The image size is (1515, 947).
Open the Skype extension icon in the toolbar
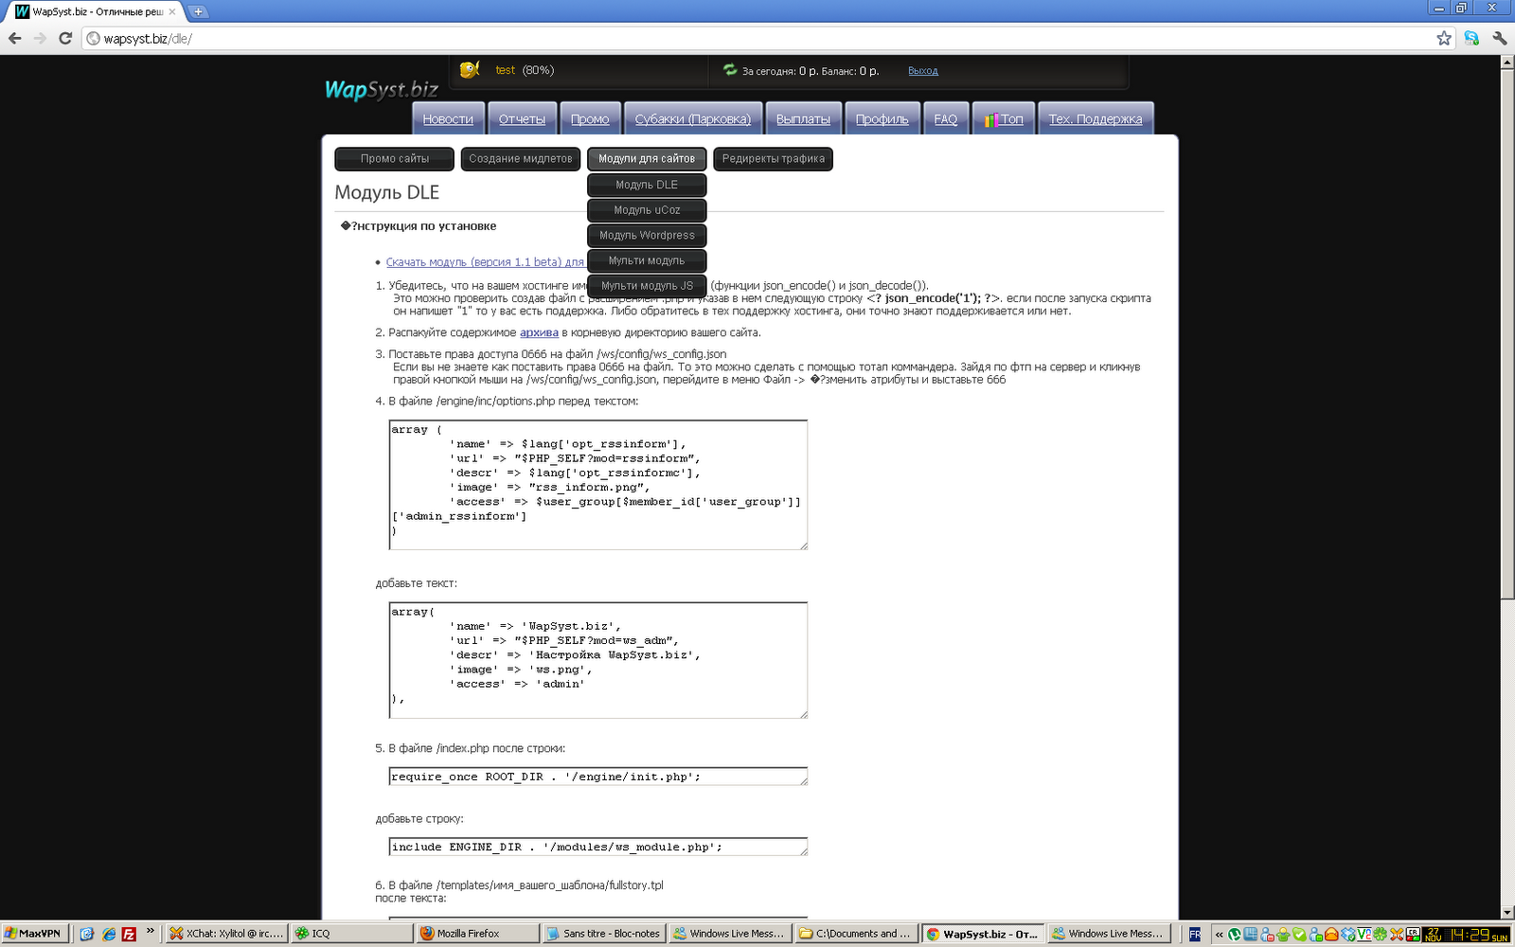coord(1471,38)
